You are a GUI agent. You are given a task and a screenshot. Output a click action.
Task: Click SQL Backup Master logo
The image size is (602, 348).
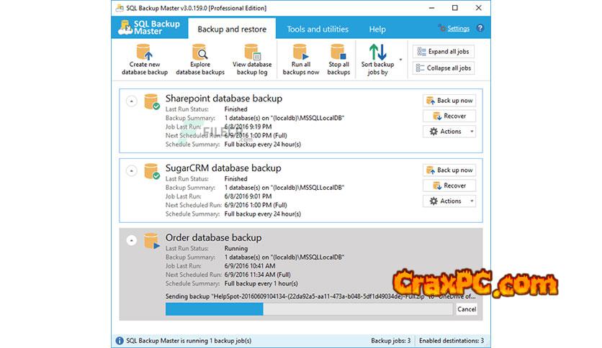[149, 27]
